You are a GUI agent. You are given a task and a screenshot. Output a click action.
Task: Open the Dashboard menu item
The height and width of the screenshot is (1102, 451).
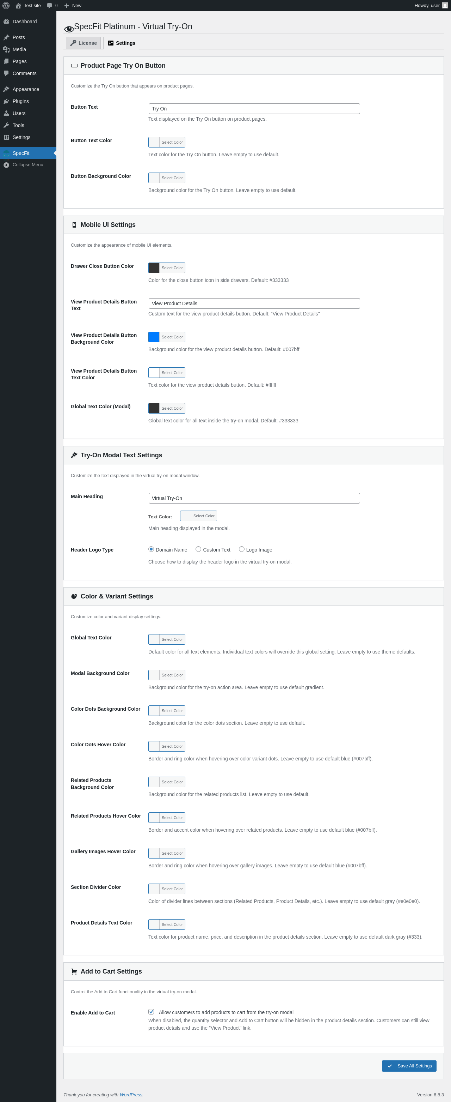coord(24,22)
